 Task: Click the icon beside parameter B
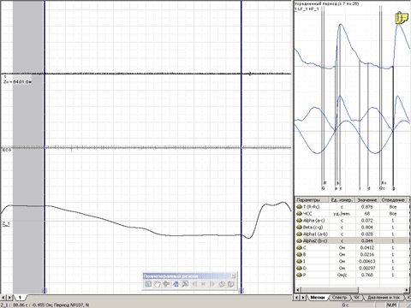(299, 255)
